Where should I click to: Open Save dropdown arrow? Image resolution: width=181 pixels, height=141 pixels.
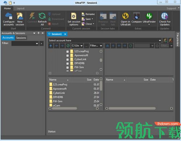coord(92,19)
